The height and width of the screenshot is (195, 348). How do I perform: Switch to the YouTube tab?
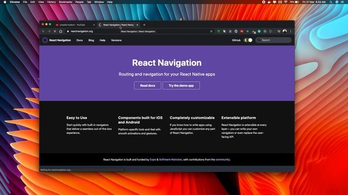pyautogui.click(x=75, y=25)
